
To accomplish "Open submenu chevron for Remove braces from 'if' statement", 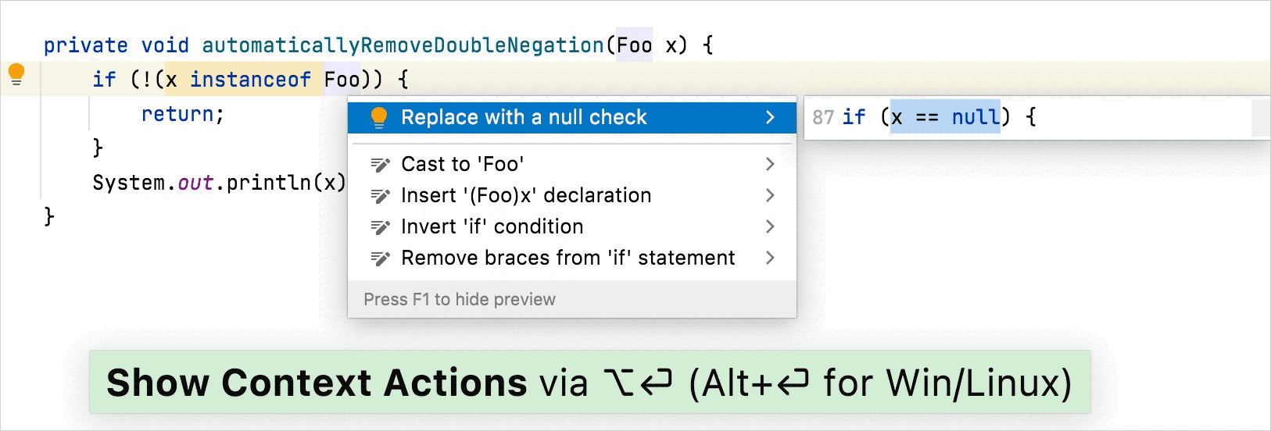I will (770, 258).
